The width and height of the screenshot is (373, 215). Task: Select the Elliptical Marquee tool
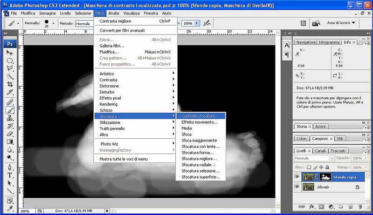click(x=10, y=60)
